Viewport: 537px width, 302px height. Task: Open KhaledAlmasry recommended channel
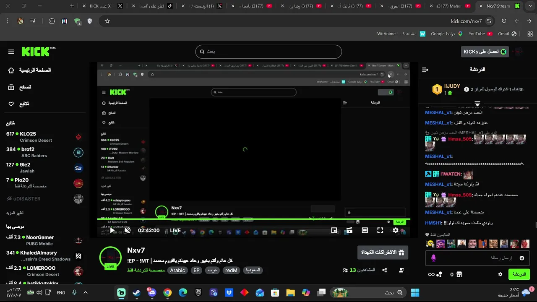click(x=44, y=256)
